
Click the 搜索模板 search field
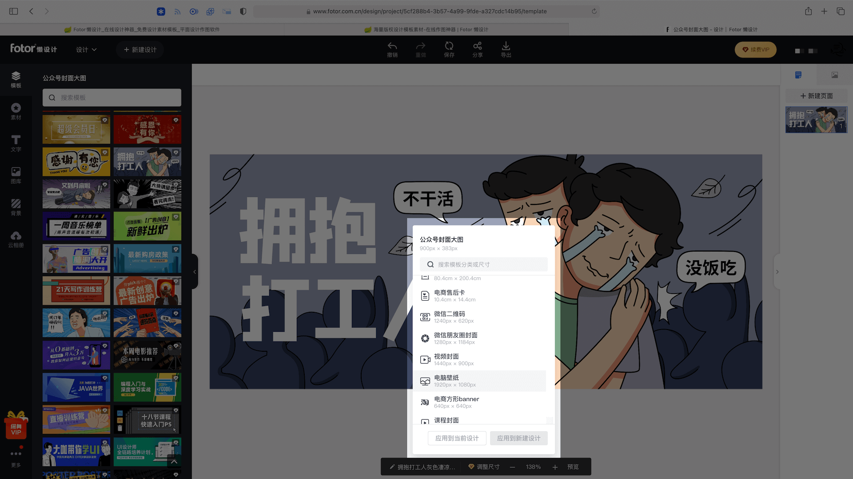112,98
